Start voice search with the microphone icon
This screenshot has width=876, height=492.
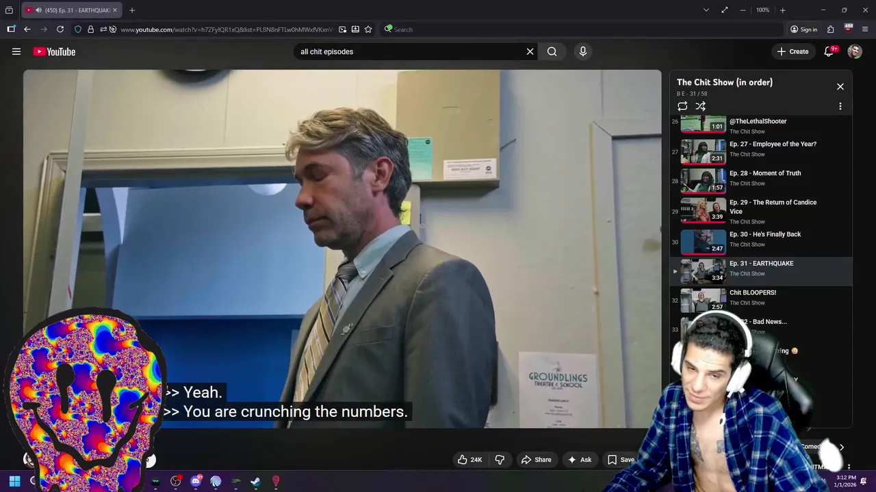click(x=583, y=51)
